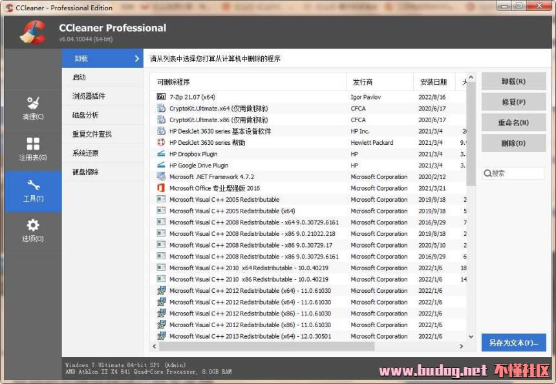556x384 pixels.
Task: Click the Visual C++ 2010 x86 Redistributable icon
Action: tap(161, 279)
